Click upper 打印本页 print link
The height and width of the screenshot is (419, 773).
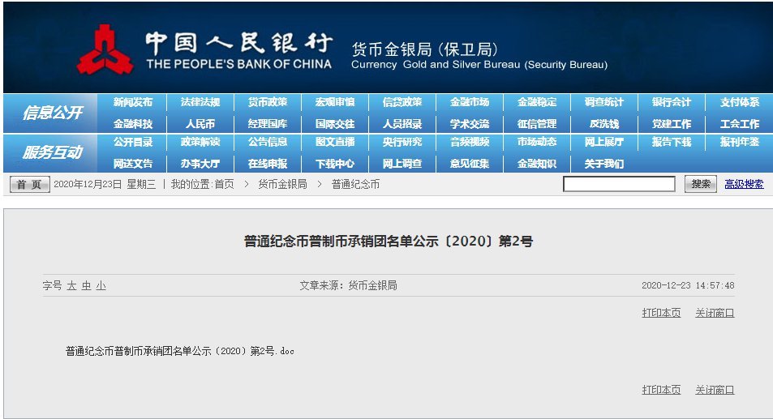[x=661, y=313]
